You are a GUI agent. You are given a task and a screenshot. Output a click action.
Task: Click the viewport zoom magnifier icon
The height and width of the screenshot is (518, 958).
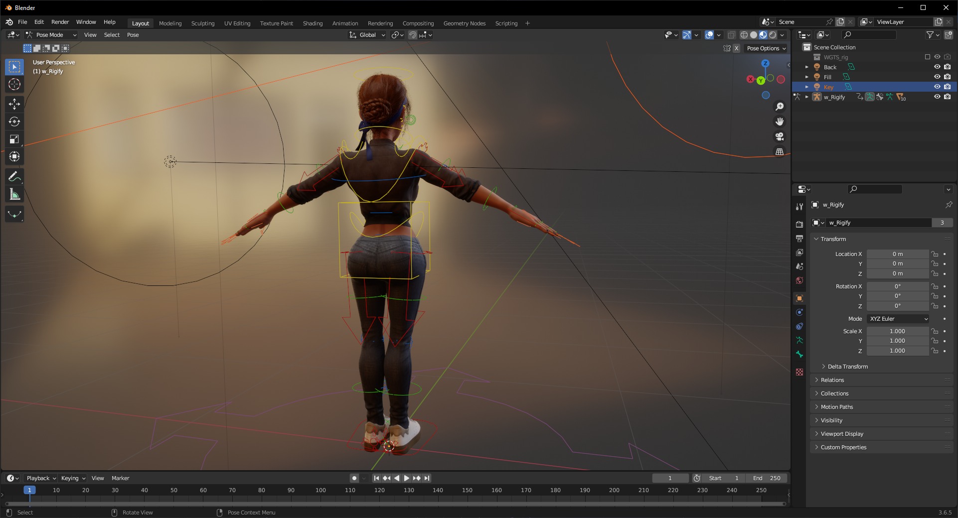(x=780, y=107)
